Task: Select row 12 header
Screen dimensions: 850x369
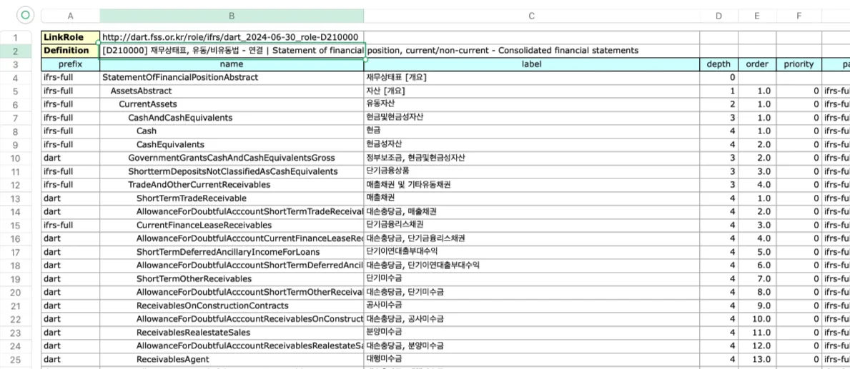Action: 16,185
